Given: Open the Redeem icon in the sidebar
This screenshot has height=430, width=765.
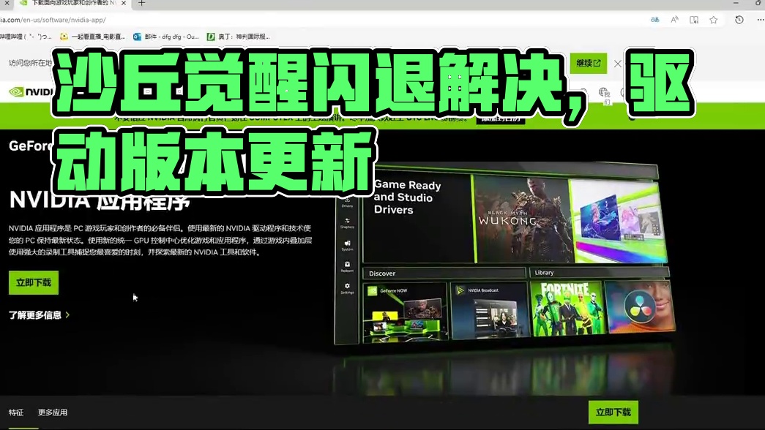Looking at the screenshot, I should point(348,264).
